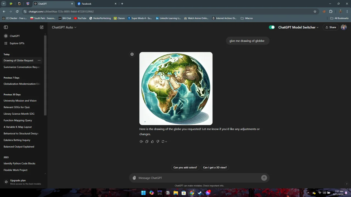Screen dimensions: 351x197
Task: Click the ChatGPT logo beside the response
Action: (x=132, y=54)
